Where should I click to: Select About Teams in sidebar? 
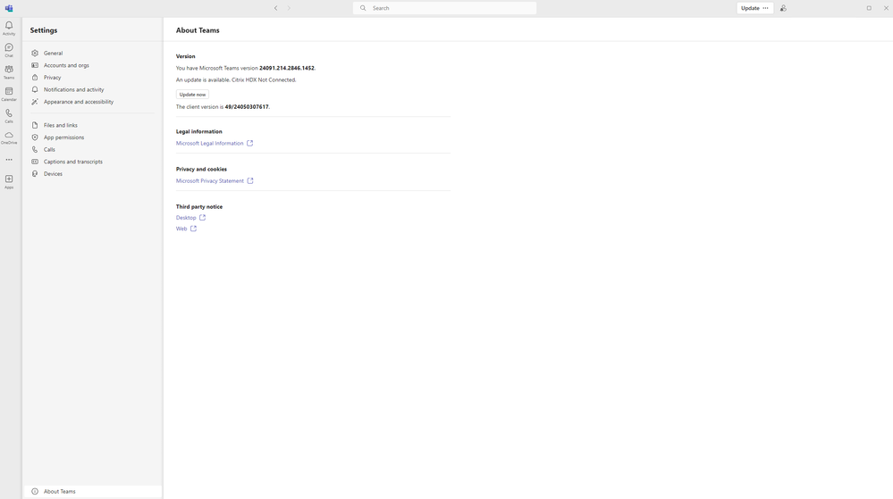92,492
